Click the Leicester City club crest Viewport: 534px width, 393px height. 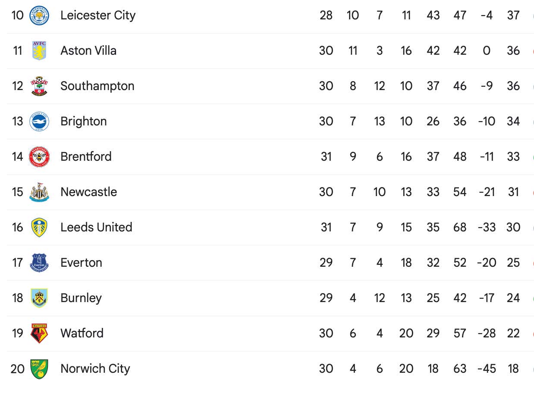pos(39,16)
